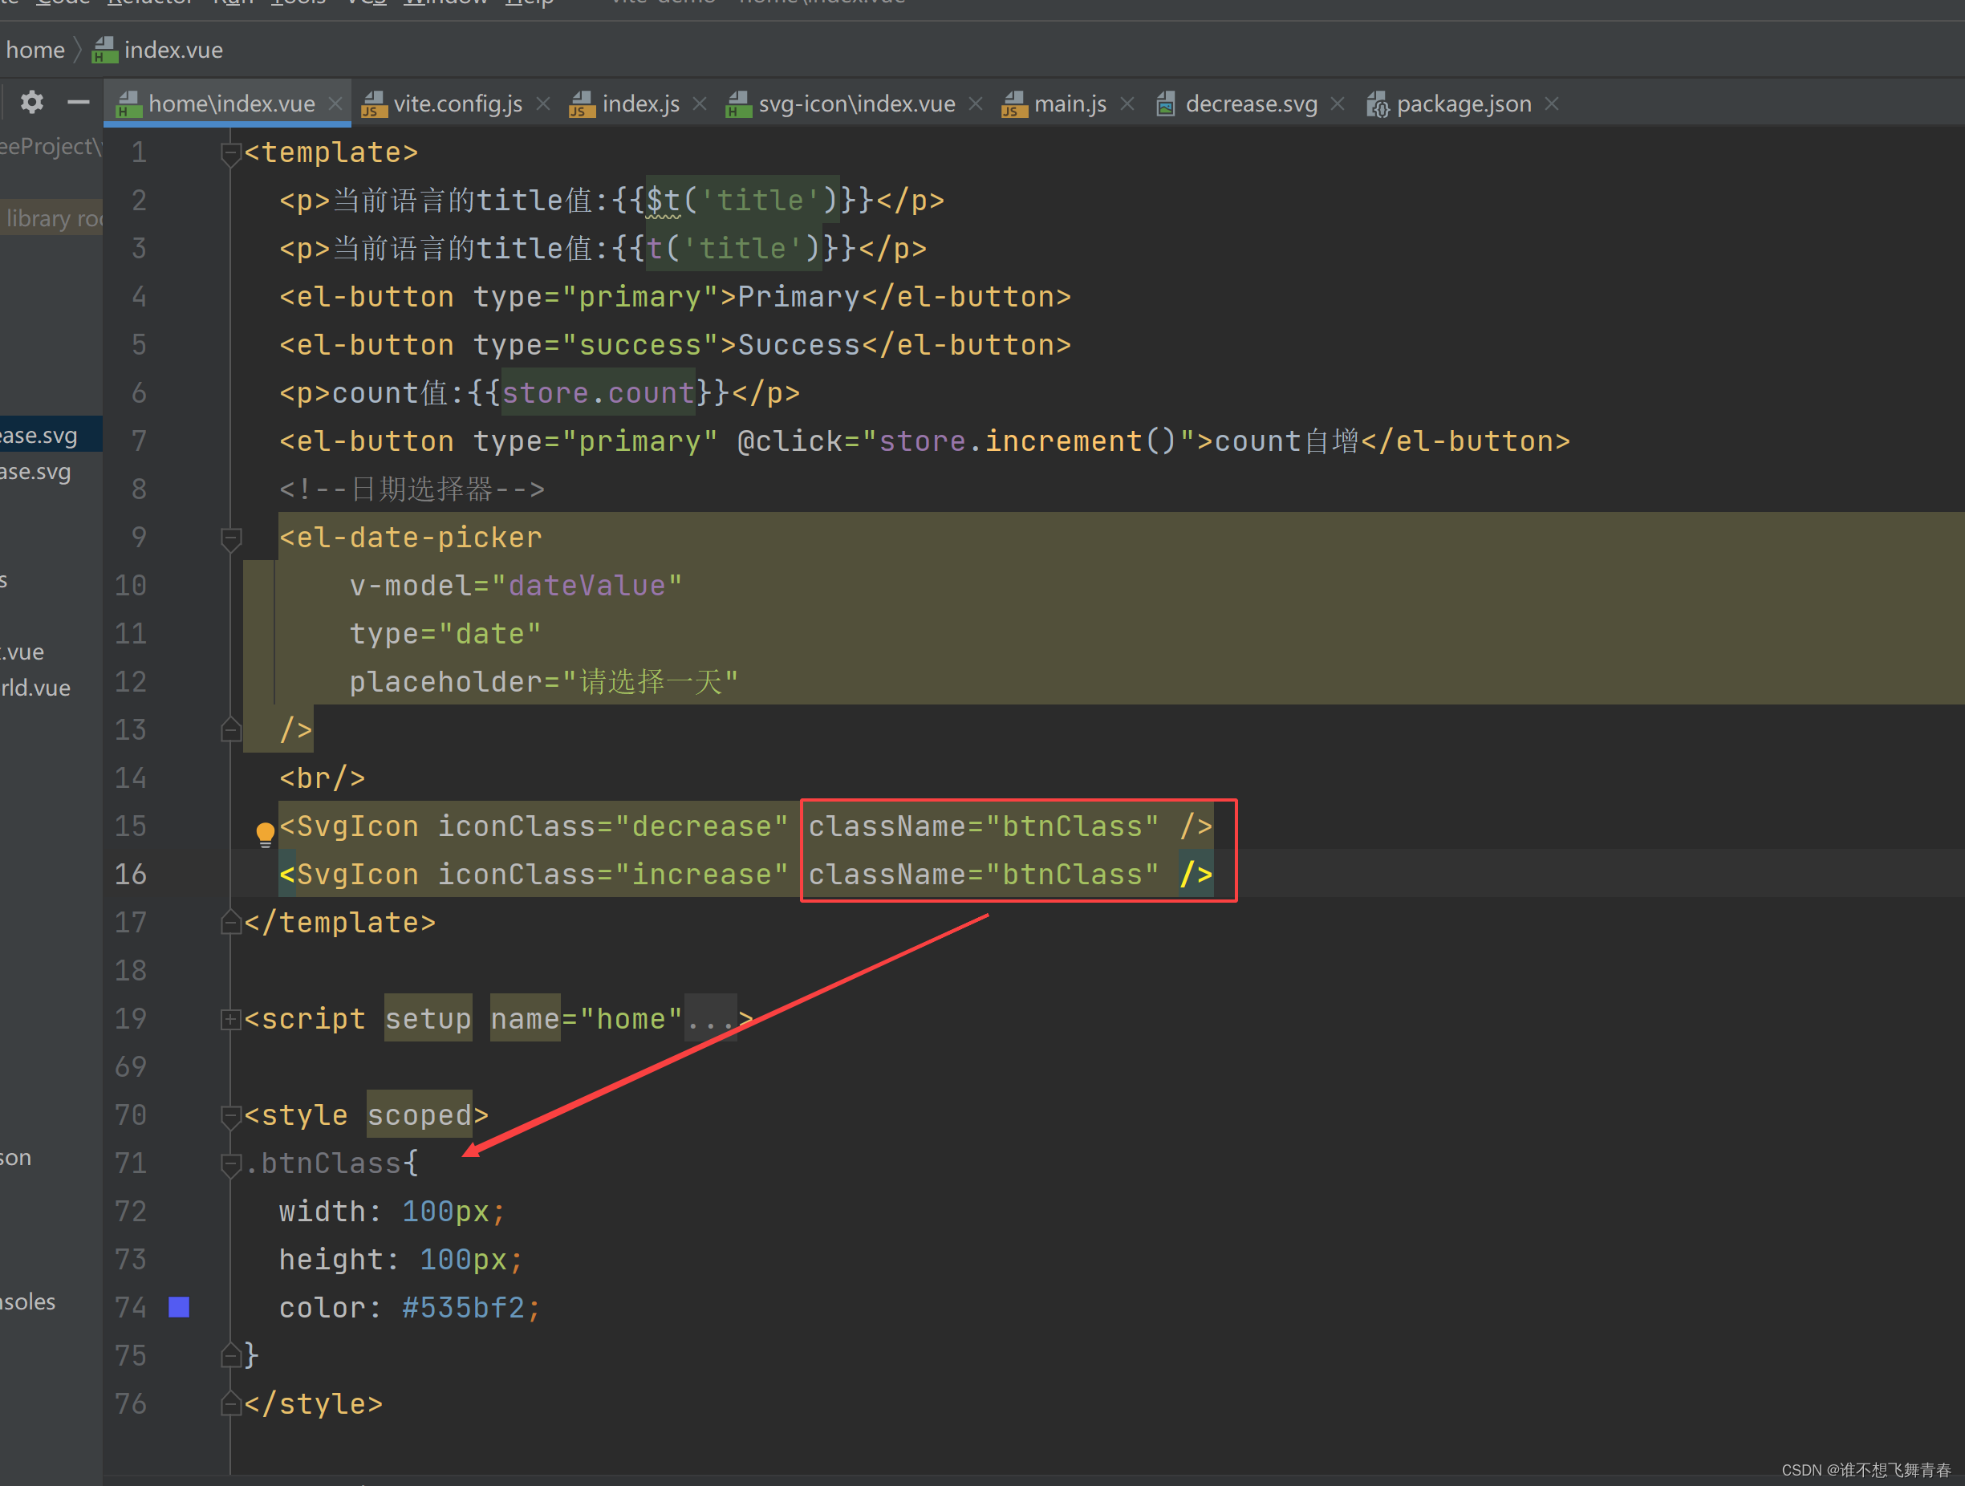Viewport: 1965px width, 1486px height.
Task: Collapse the style scoped fold marker
Action: pos(230,1114)
